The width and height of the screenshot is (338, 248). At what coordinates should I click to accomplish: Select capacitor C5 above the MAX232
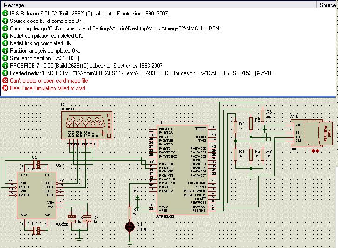coord(36,165)
